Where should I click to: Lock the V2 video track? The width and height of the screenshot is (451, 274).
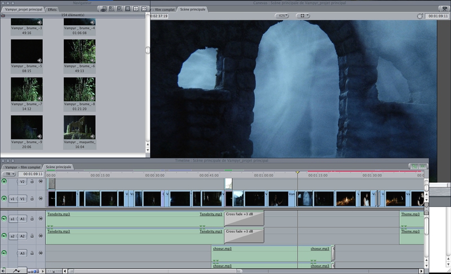click(x=32, y=181)
